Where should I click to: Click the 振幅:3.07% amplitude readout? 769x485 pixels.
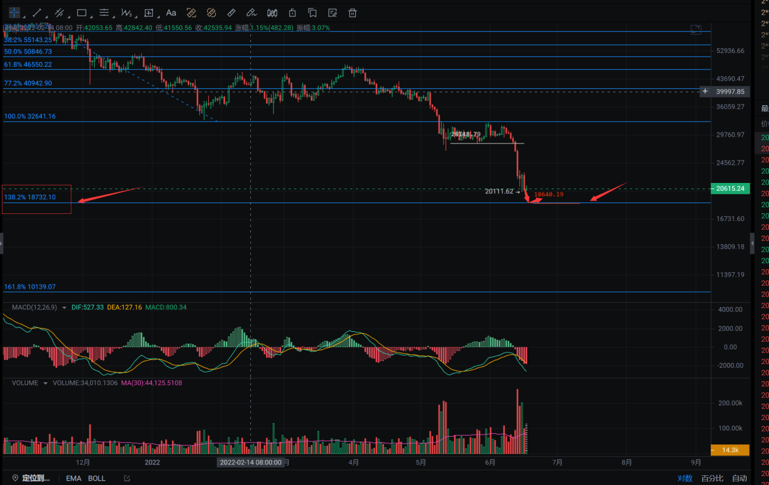(x=313, y=28)
